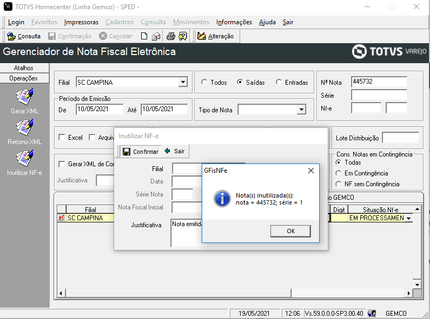430x319 pixels.
Task: Select the Inutilizar NF-e sidebar icon
Action: [24, 158]
